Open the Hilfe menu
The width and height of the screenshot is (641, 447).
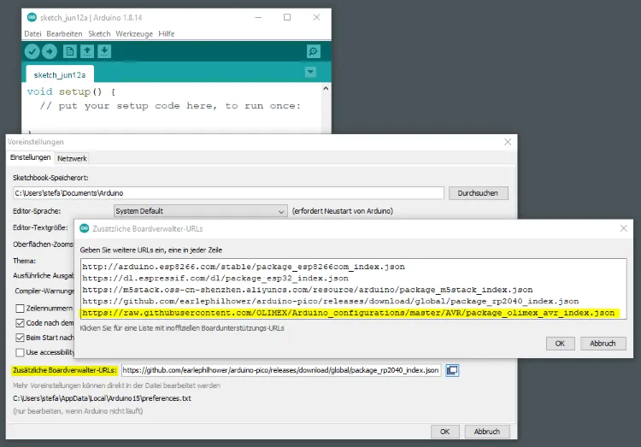click(x=167, y=33)
